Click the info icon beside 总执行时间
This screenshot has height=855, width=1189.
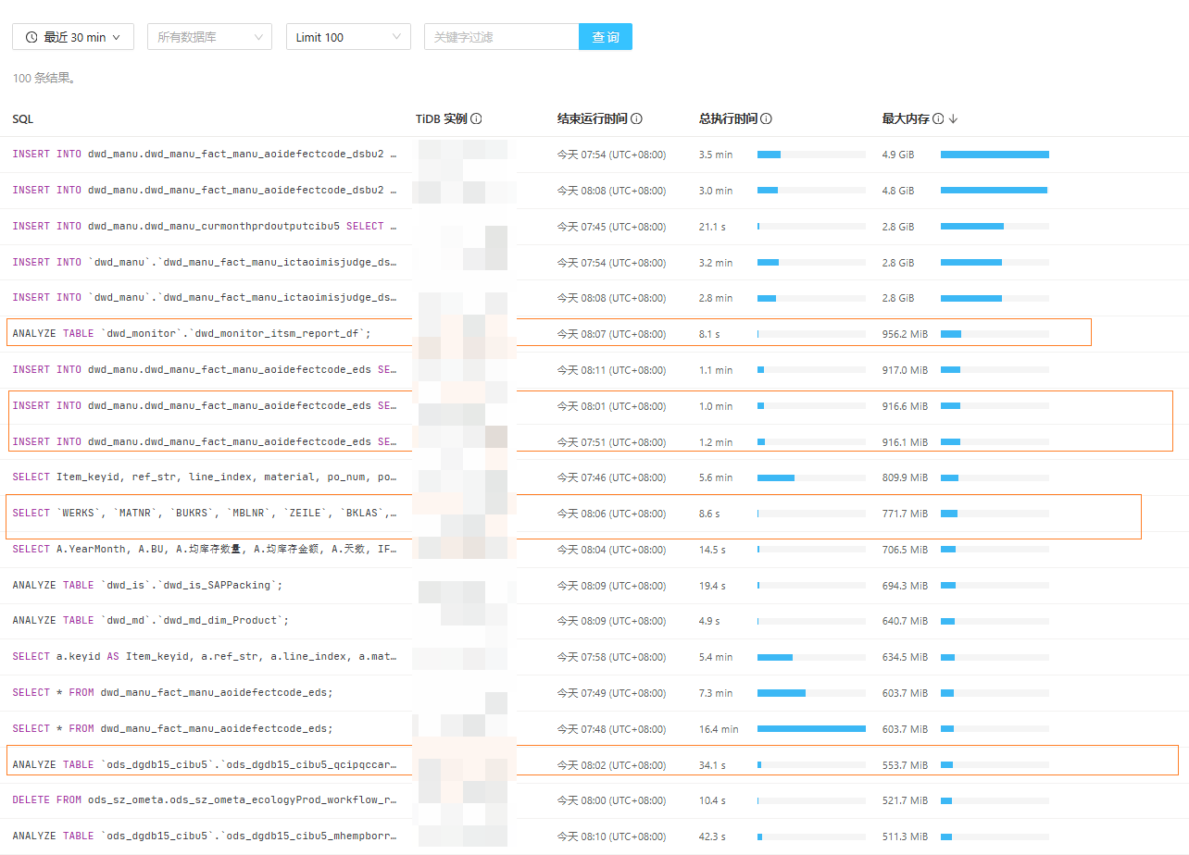tap(766, 119)
